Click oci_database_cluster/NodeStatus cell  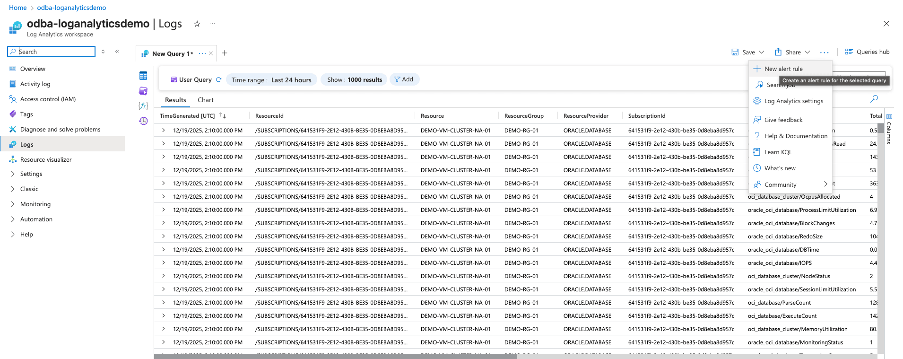[x=789, y=276]
